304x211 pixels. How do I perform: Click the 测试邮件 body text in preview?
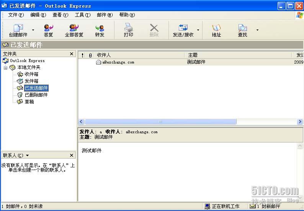click(92, 150)
